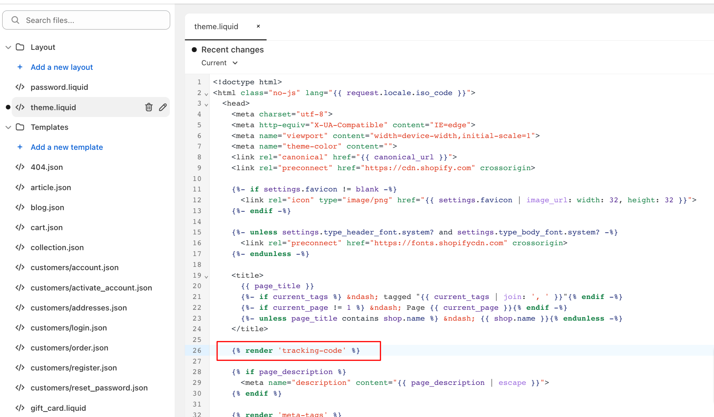The height and width of the screenshot is (417, 714).
Task: Rename theme.liquid using pencil icon
Action: pyautogui.click(x=163, y=107)
